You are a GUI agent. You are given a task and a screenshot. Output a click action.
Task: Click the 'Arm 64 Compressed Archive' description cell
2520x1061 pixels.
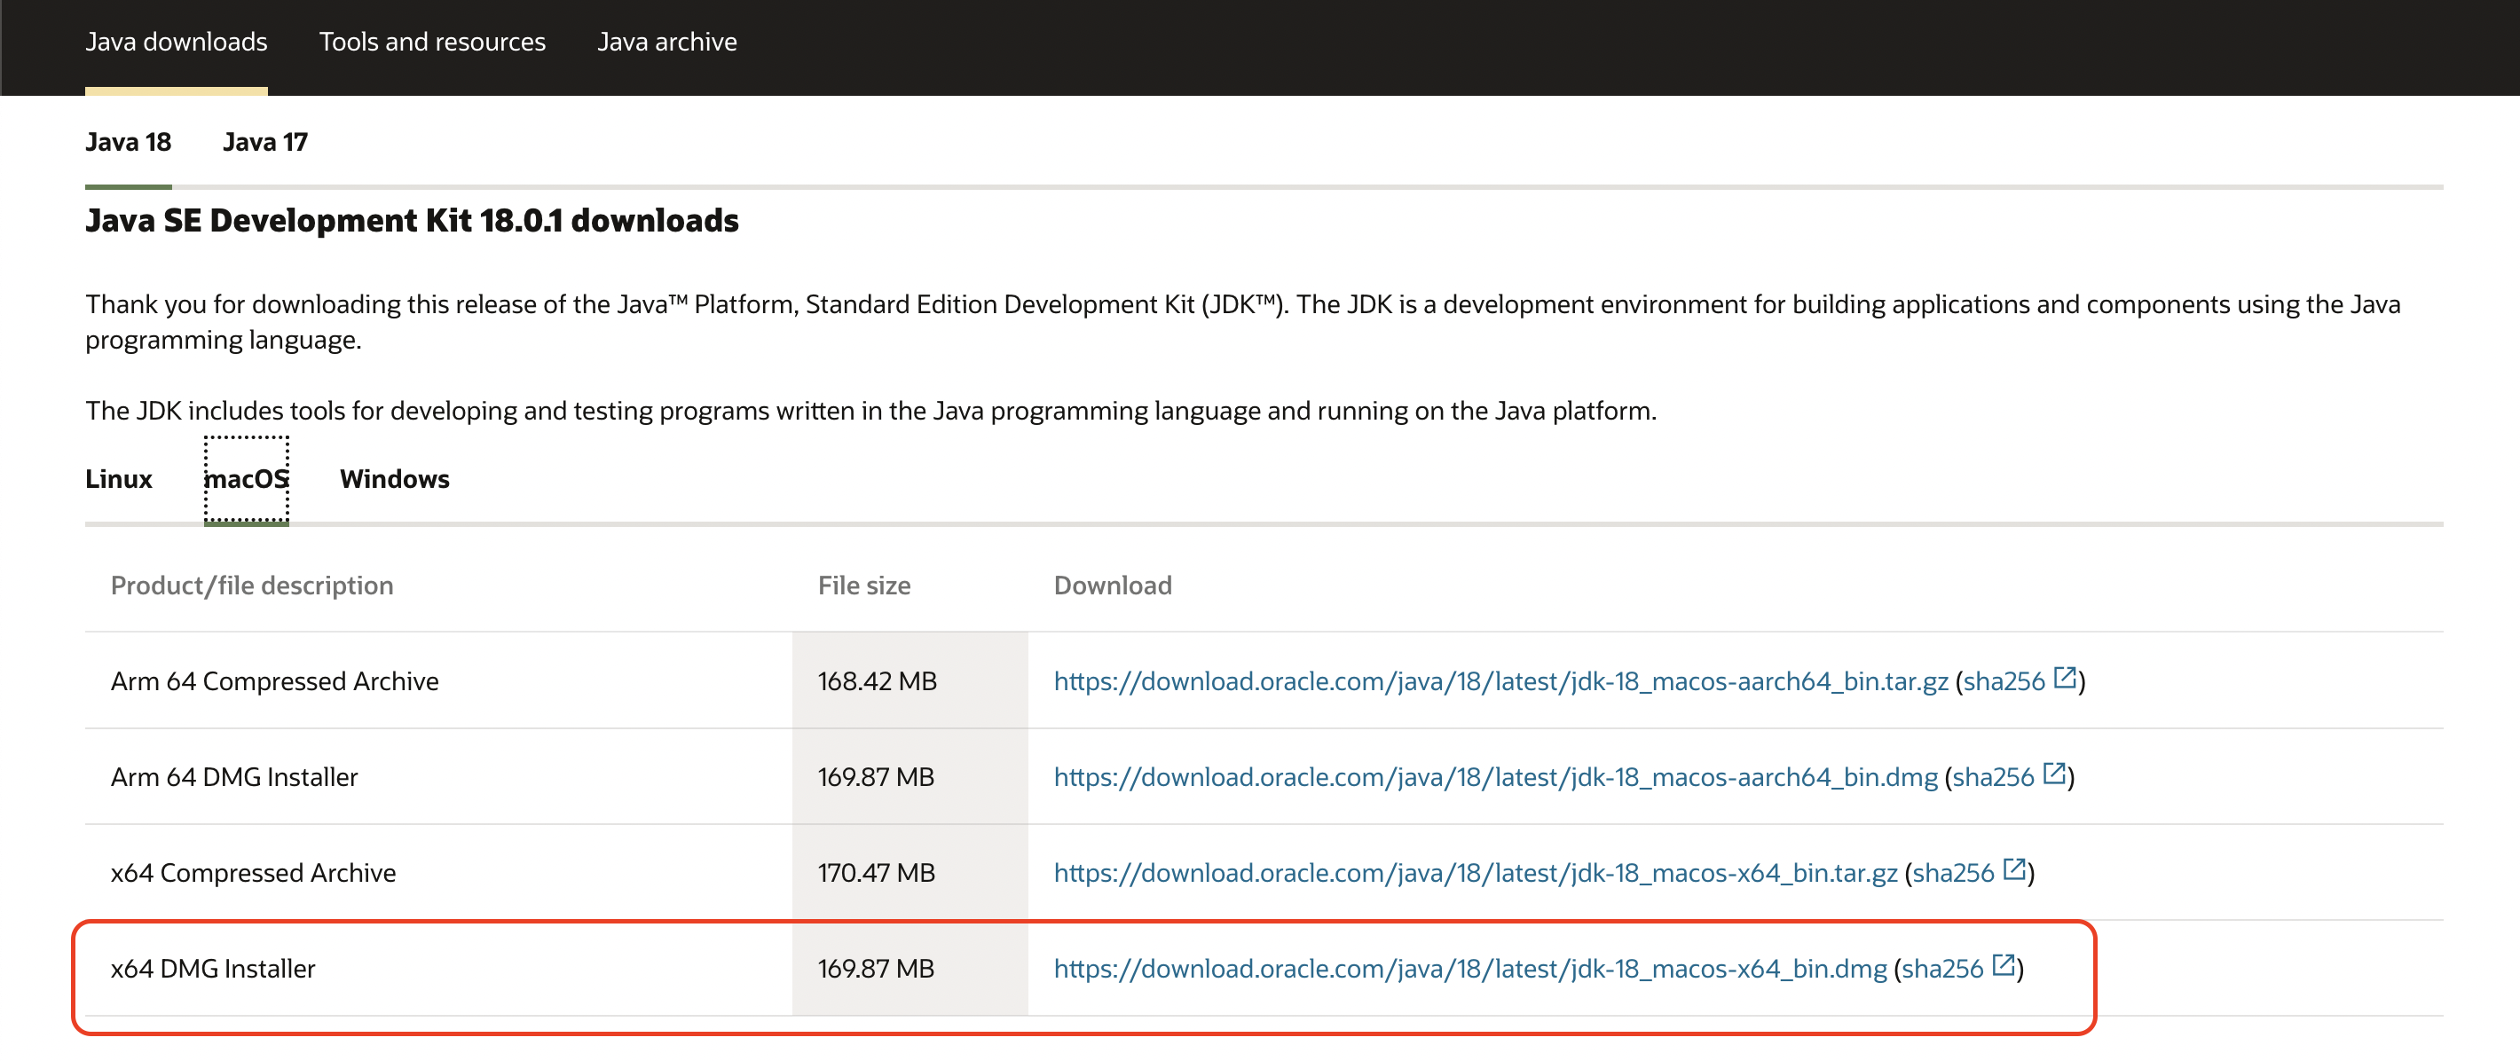438,680
